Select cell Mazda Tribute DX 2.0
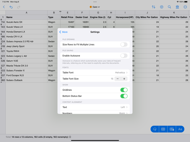190x142 pixels. coord(26,66)
